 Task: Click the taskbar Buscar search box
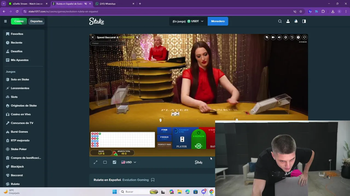click(139, 192)
